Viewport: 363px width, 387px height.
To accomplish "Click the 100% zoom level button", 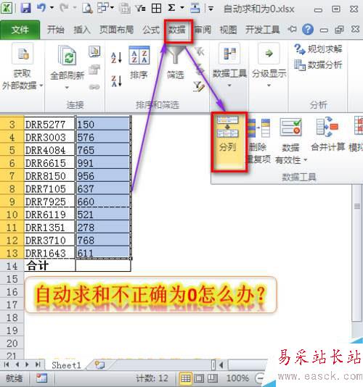I will coord(237,378).
